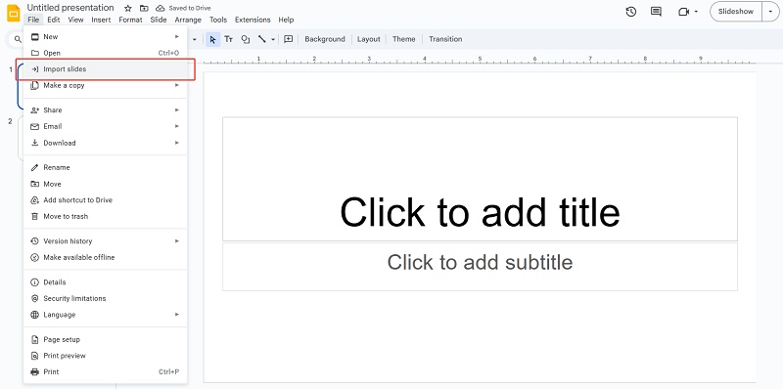Open version history clock icon
The height and width of the screenshot is (389, 783).
[631, 12]
